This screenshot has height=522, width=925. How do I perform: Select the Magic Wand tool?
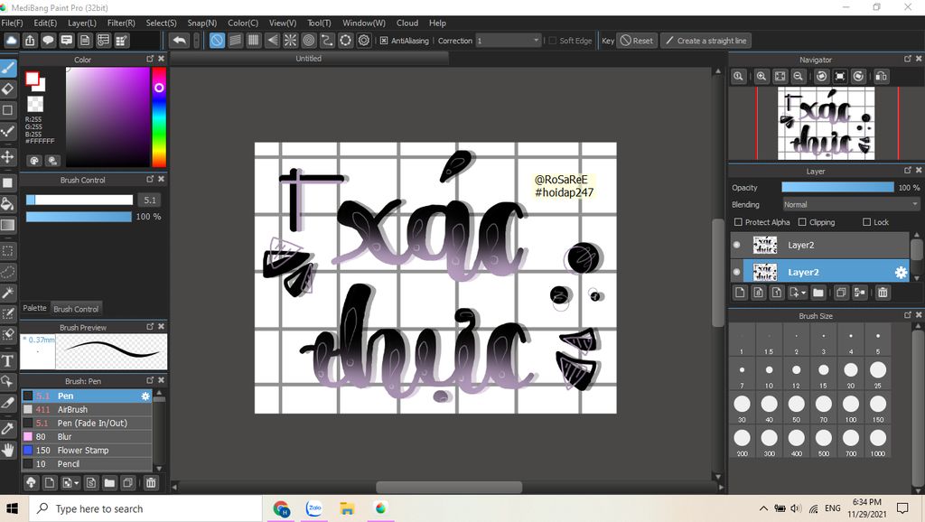pyautogui.click(x=8, y=293)
